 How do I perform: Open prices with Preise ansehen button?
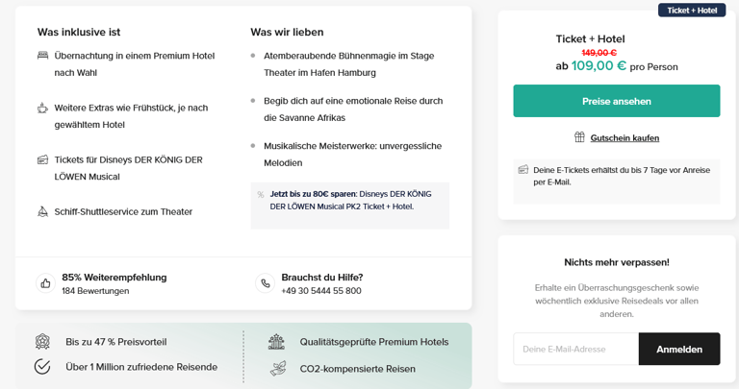(617, 101)
